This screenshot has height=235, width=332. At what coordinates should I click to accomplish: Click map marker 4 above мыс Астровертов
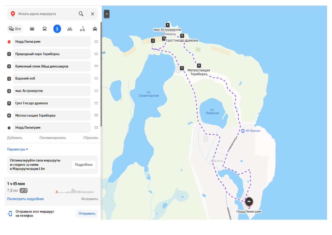coord(167,25)
